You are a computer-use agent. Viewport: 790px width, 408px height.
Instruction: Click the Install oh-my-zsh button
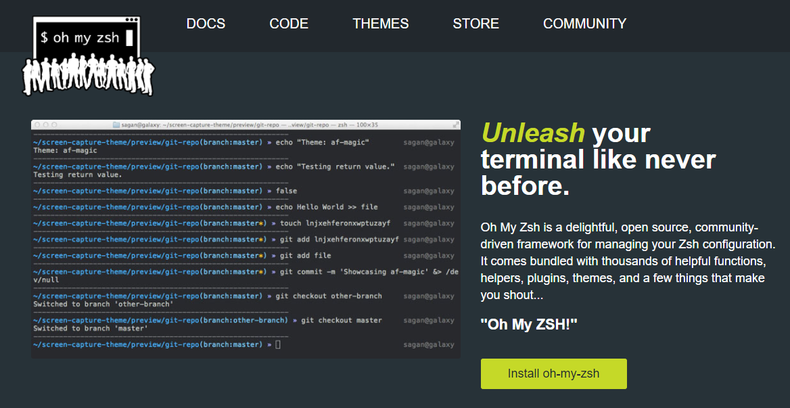click(554, 373)
